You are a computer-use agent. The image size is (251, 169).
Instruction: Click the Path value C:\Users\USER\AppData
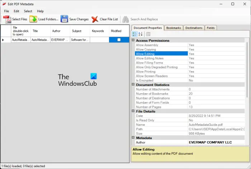click(217, 129)
